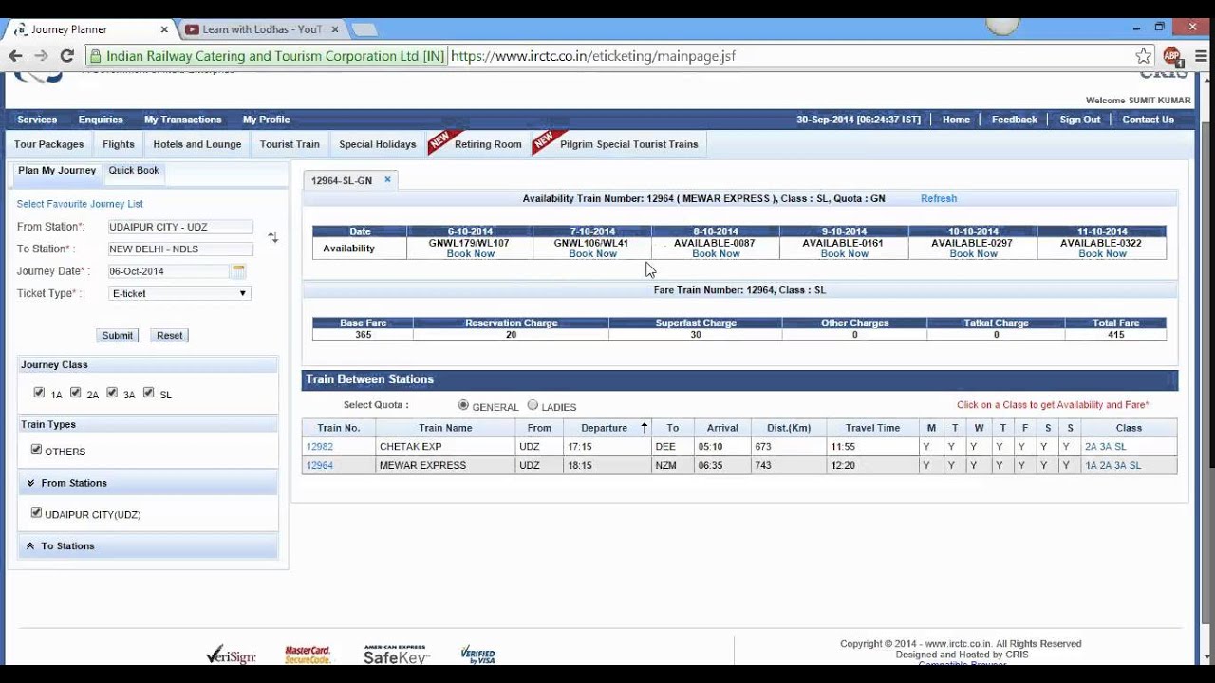Select the GENERAL quota radio button
Viewport: 1215px width, 683px height.
point(463,405)
